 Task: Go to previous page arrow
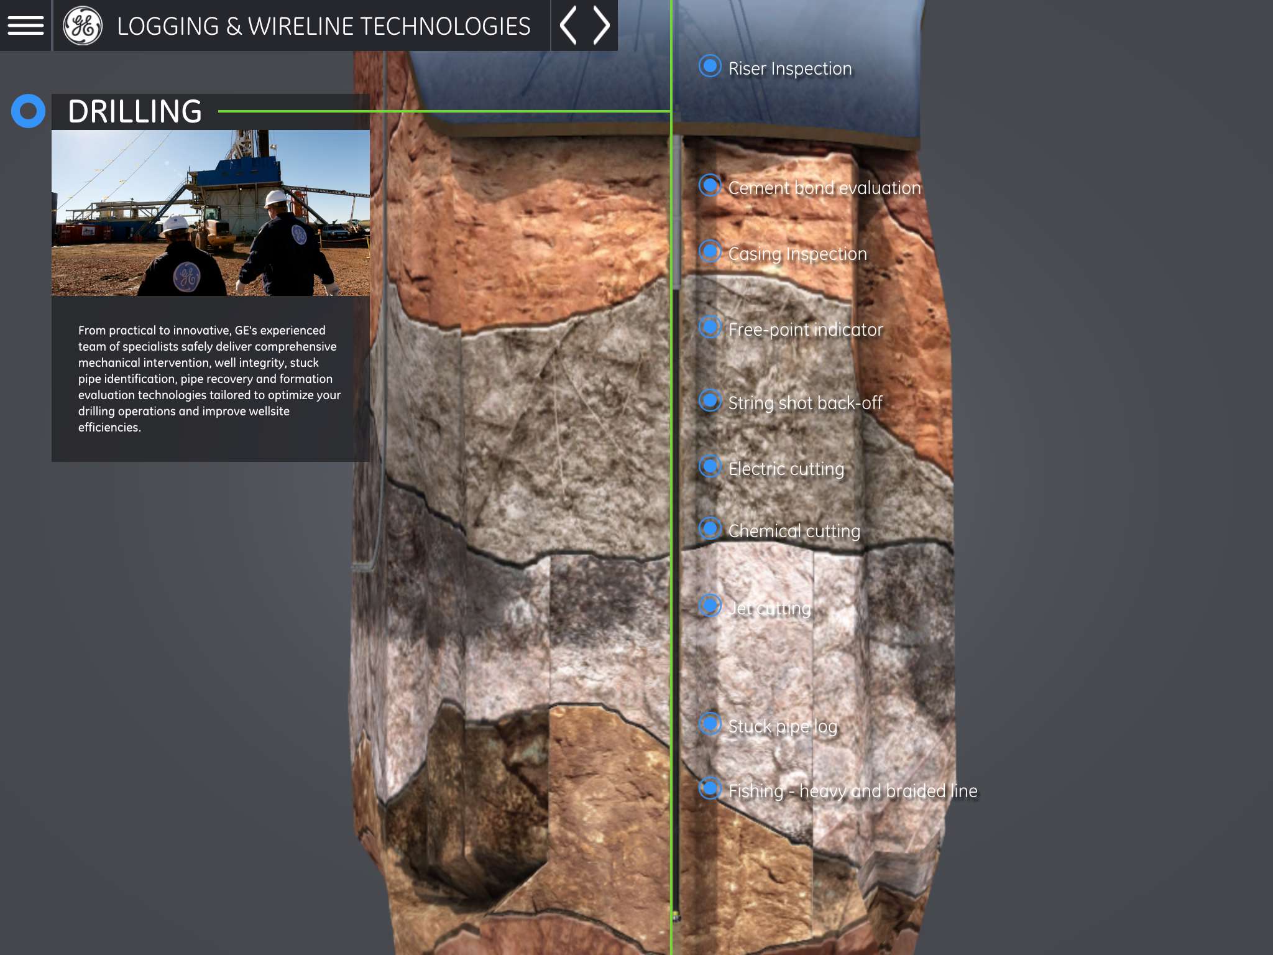[568, 25]
